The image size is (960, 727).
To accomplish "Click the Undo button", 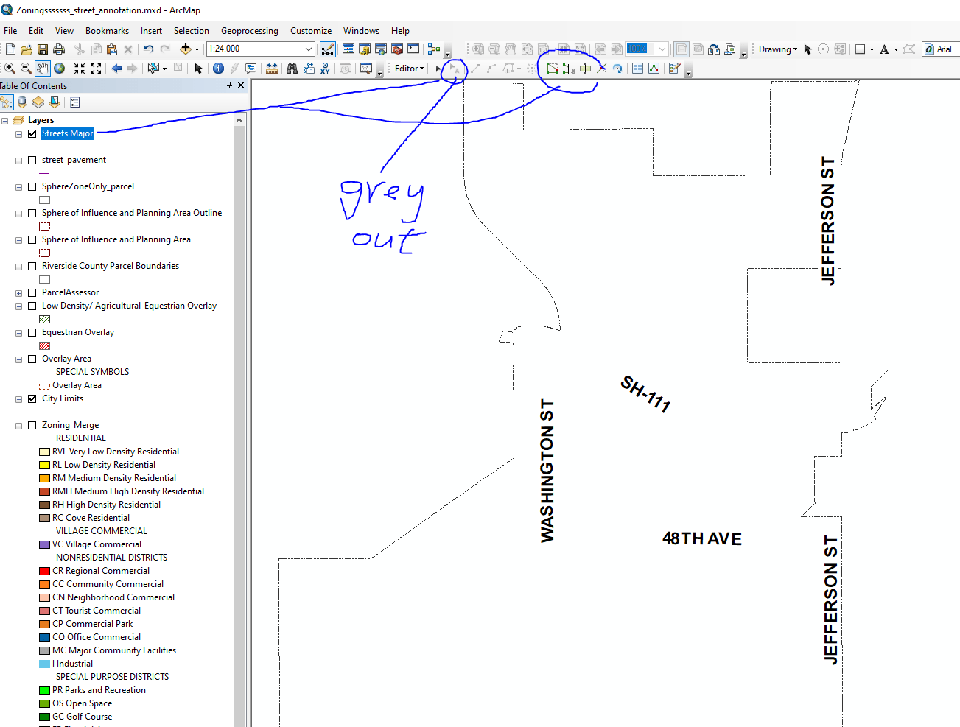I will (x=148, y=49).
